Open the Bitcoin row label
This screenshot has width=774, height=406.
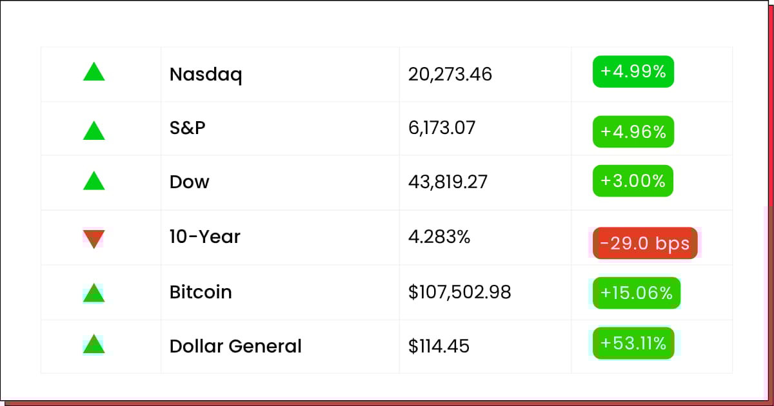point(201,292)
